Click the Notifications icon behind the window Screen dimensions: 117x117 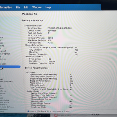click(56, 115)
